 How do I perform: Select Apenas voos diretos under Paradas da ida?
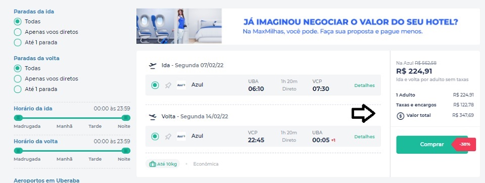(x=18, y=32)
